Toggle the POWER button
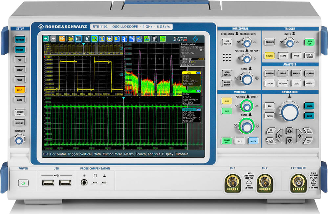Viewport: 328px width, 214px height. [23, 183]
